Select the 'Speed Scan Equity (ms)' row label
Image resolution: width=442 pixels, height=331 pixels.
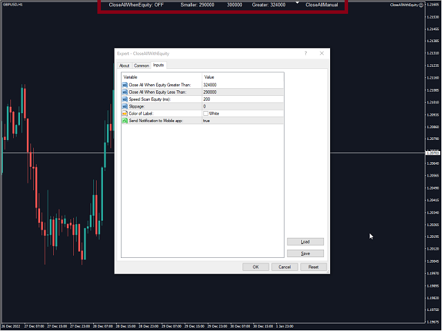[x=150, y=99]
